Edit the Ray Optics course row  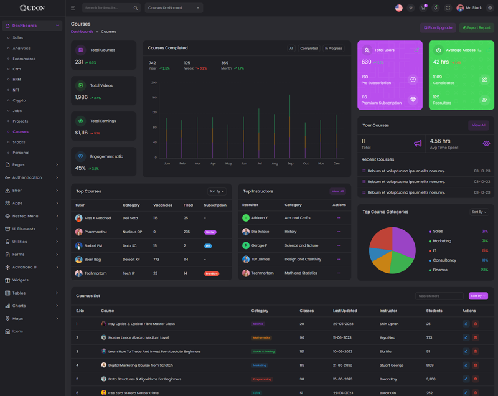pyautogui.click(x=466, y=324)
